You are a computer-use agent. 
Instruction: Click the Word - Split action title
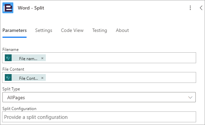pyautogui.click(x=31, y=8)
